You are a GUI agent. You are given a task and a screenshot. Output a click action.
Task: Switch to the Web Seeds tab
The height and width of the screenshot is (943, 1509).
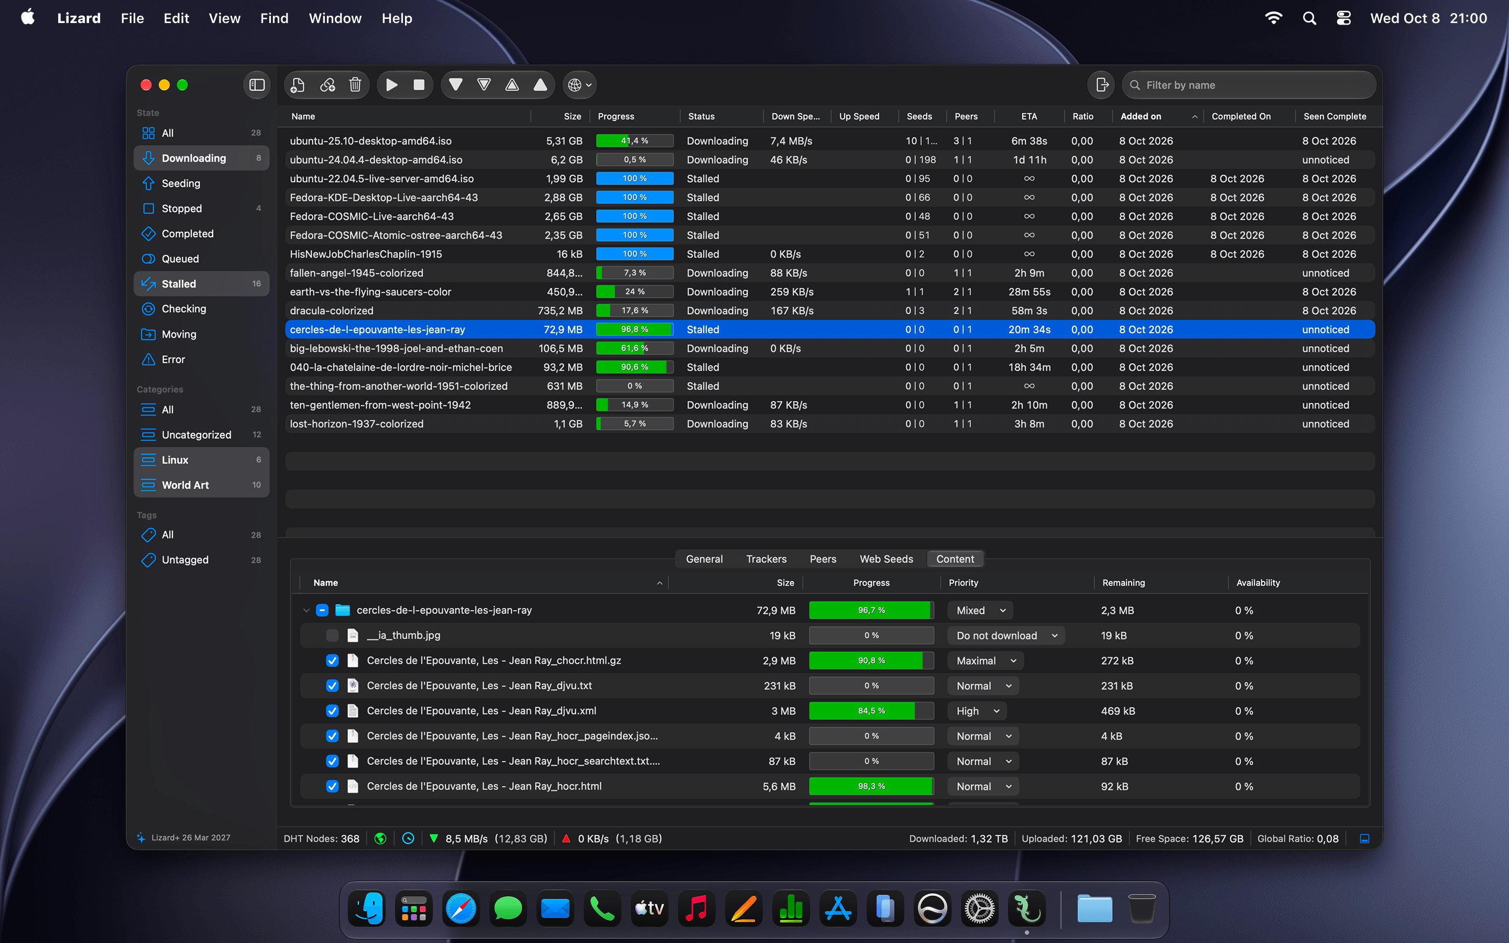[x=886, y=559]
